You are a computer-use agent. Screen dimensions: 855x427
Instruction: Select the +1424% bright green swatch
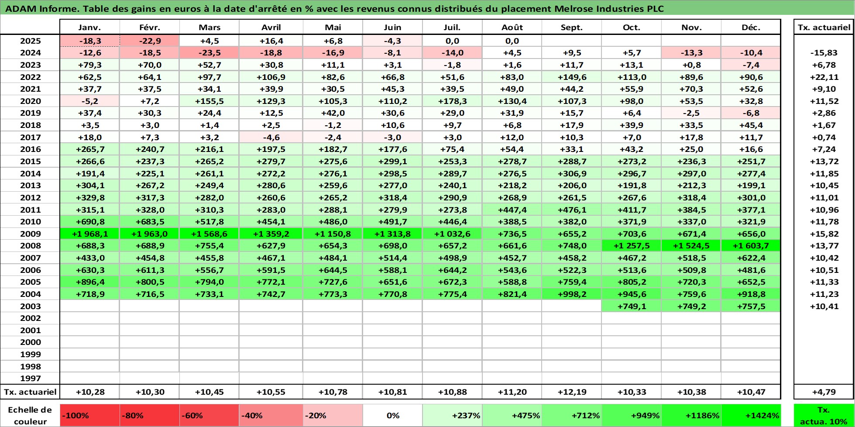point(751,416)
